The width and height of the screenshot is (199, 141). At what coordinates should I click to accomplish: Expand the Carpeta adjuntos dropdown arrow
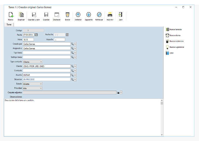coord(121,93)
